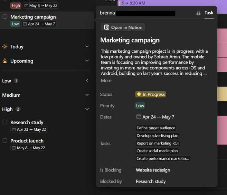Click the Upcoming section icon
This screenshot has height=195, width=227.
(5, 61)
